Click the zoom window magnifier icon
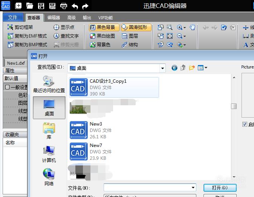The width and height of the screenshot is (254, 197). point(170,27)
